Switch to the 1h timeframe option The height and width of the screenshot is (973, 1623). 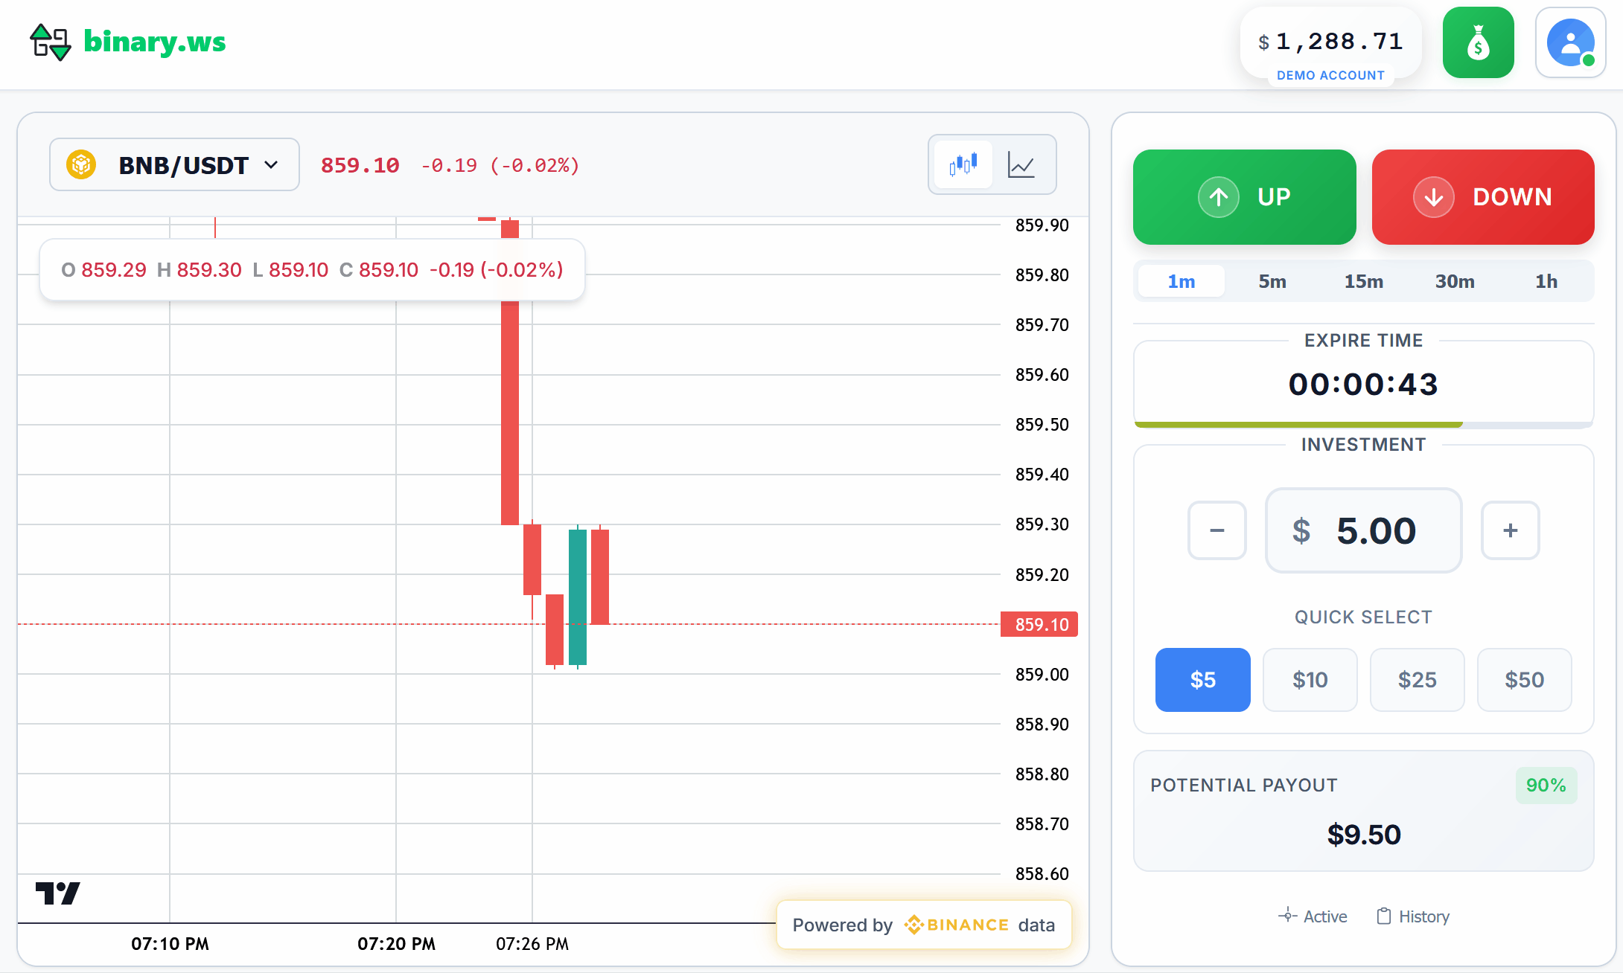1547,281
